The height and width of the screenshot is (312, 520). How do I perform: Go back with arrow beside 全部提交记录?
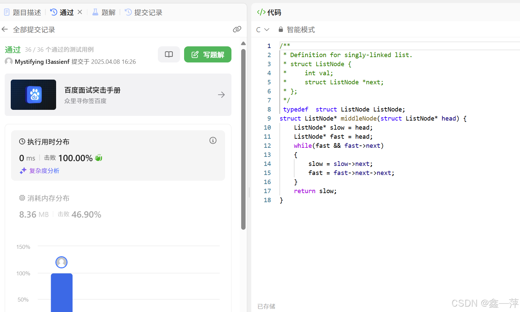click(x=5, y=30)
